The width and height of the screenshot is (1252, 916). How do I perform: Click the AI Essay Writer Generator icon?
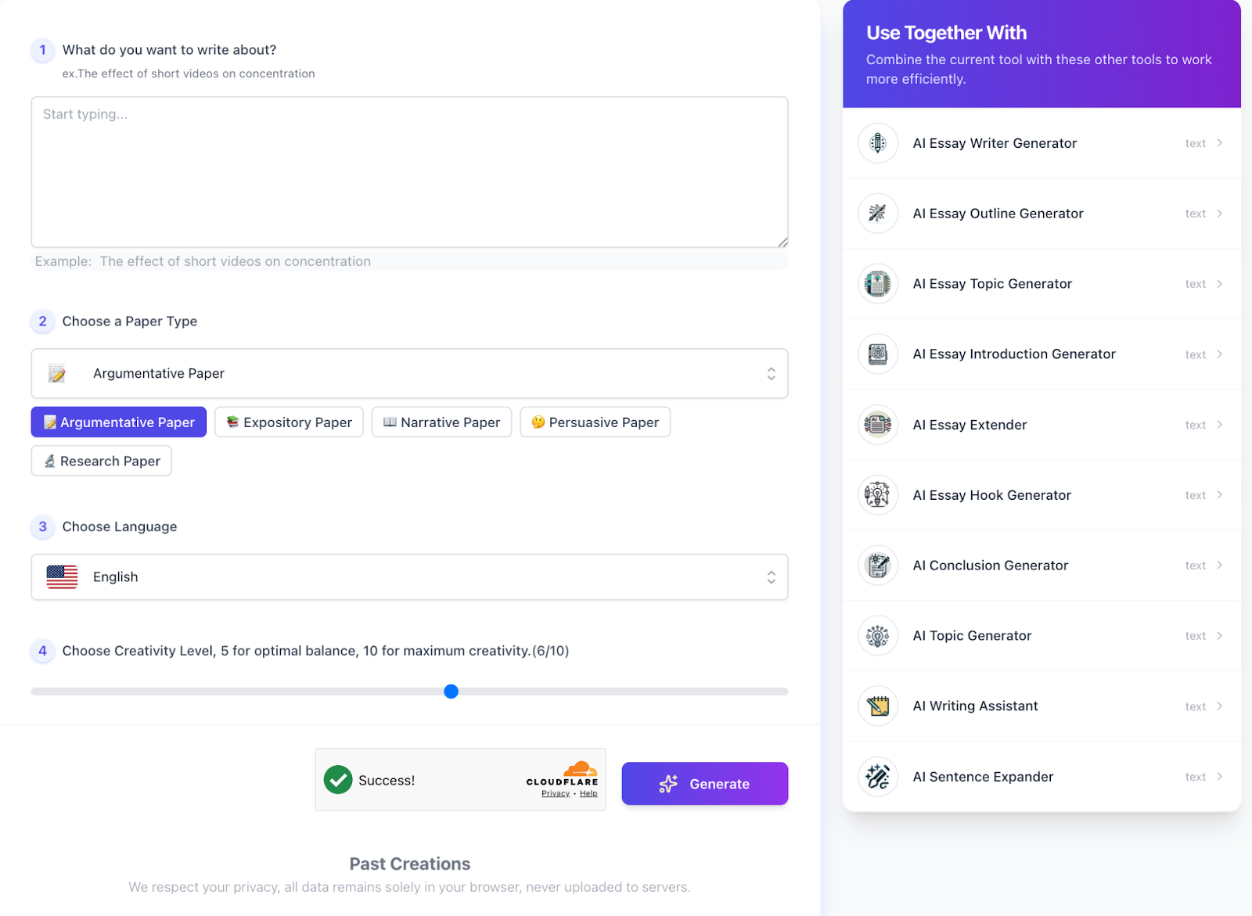[x=877, y=143]
